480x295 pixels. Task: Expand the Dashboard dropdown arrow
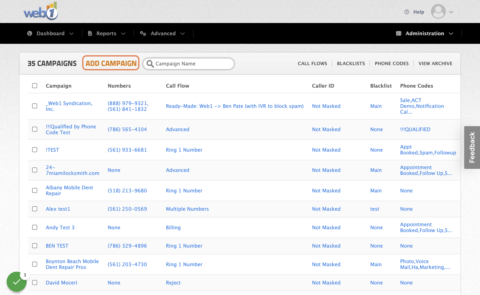[72, 34]
